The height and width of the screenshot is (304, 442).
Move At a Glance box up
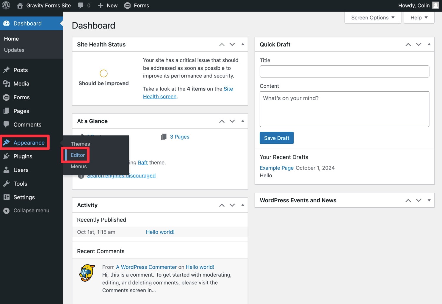[222, 121]
